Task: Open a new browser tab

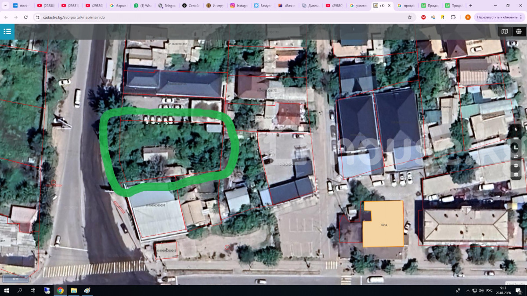Action: (471, 6)
